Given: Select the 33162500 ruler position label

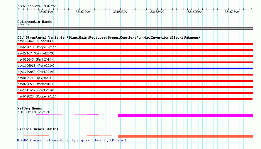Looking at the screenshot, I should (x=195, y=12).
